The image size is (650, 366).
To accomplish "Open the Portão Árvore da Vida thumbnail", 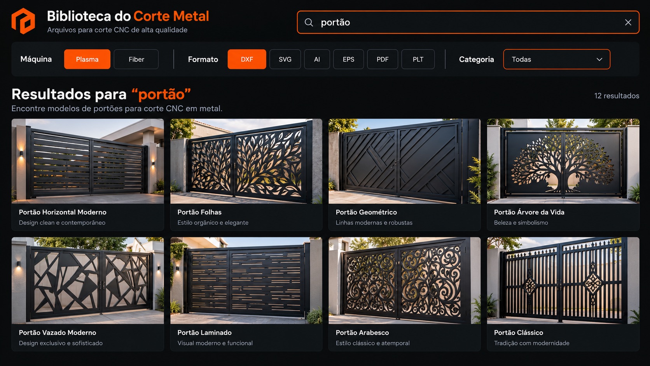I will (563, 161).
